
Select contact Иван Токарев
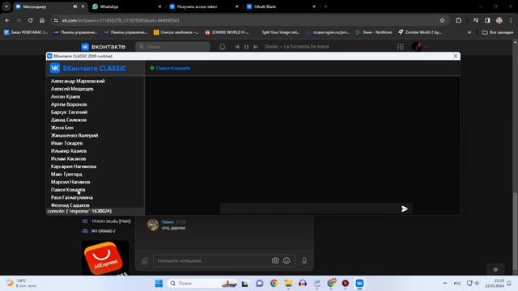point(66,143)
